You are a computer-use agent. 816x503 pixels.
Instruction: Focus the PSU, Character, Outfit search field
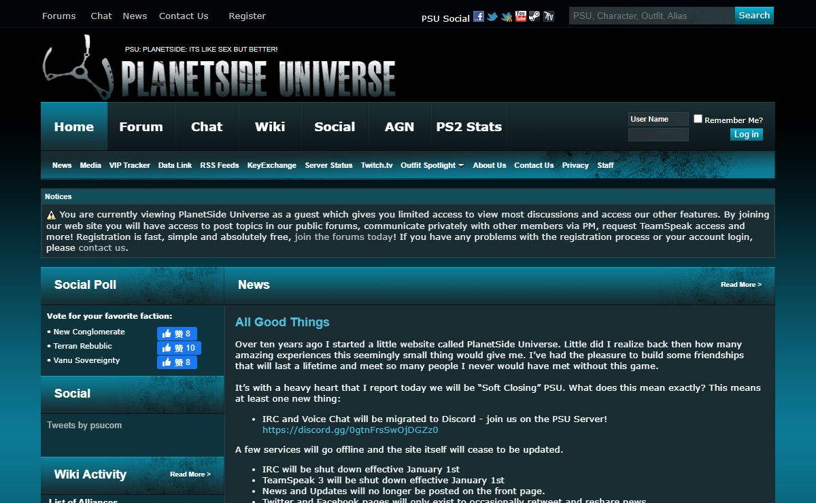[x=651, y=16]
